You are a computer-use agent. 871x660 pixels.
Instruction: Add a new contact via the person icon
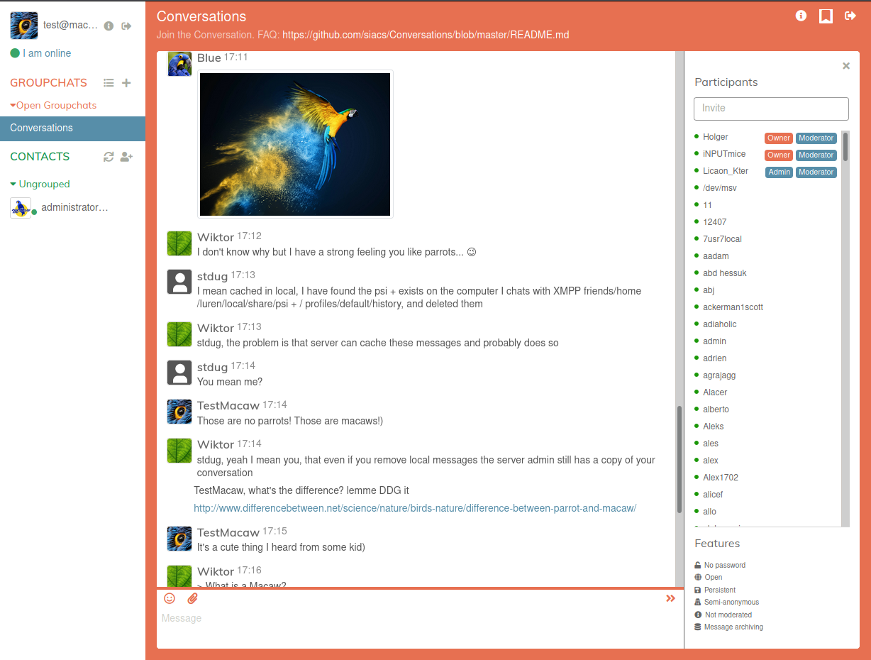coord(126,156)
